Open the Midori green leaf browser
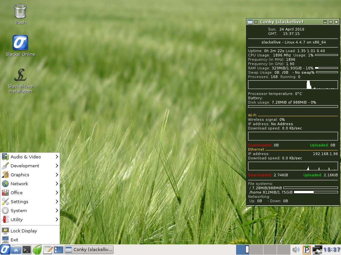The width and height of the screenshot is (341, 255). coord(37,250)
